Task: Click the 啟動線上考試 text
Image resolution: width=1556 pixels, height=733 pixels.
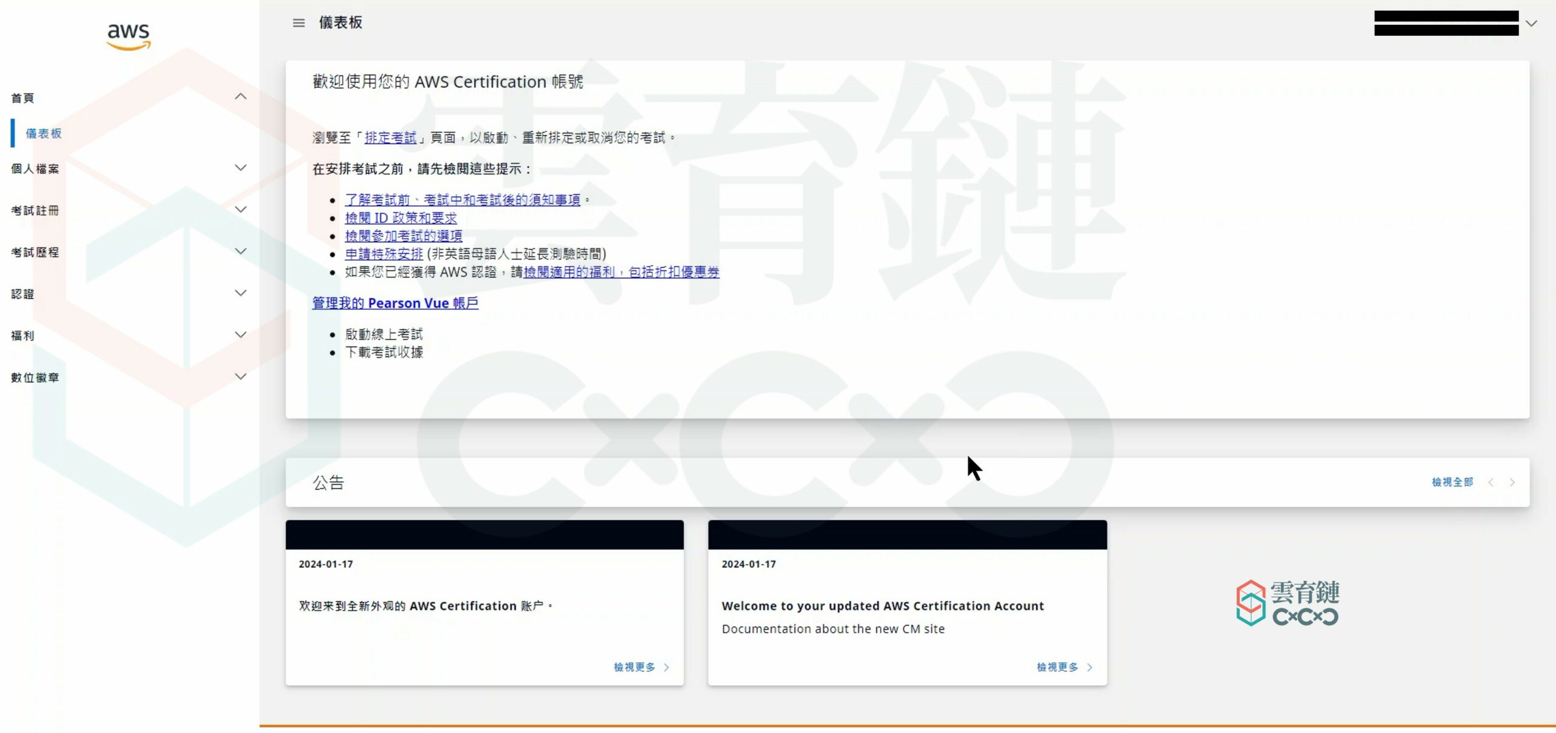Action: [384, 334]
